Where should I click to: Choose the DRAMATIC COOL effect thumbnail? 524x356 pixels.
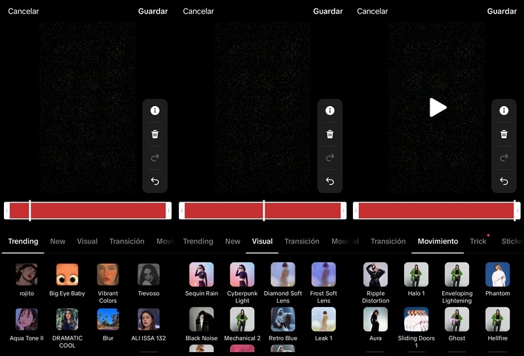click(67, 319)
